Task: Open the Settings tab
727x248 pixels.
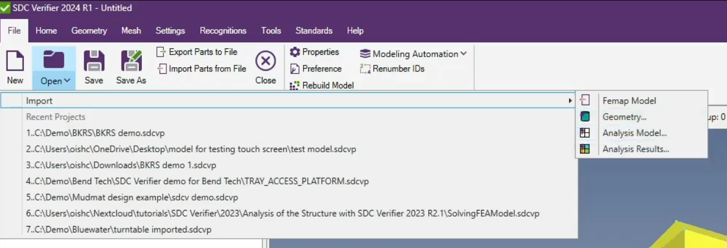Action: [171, 30]
